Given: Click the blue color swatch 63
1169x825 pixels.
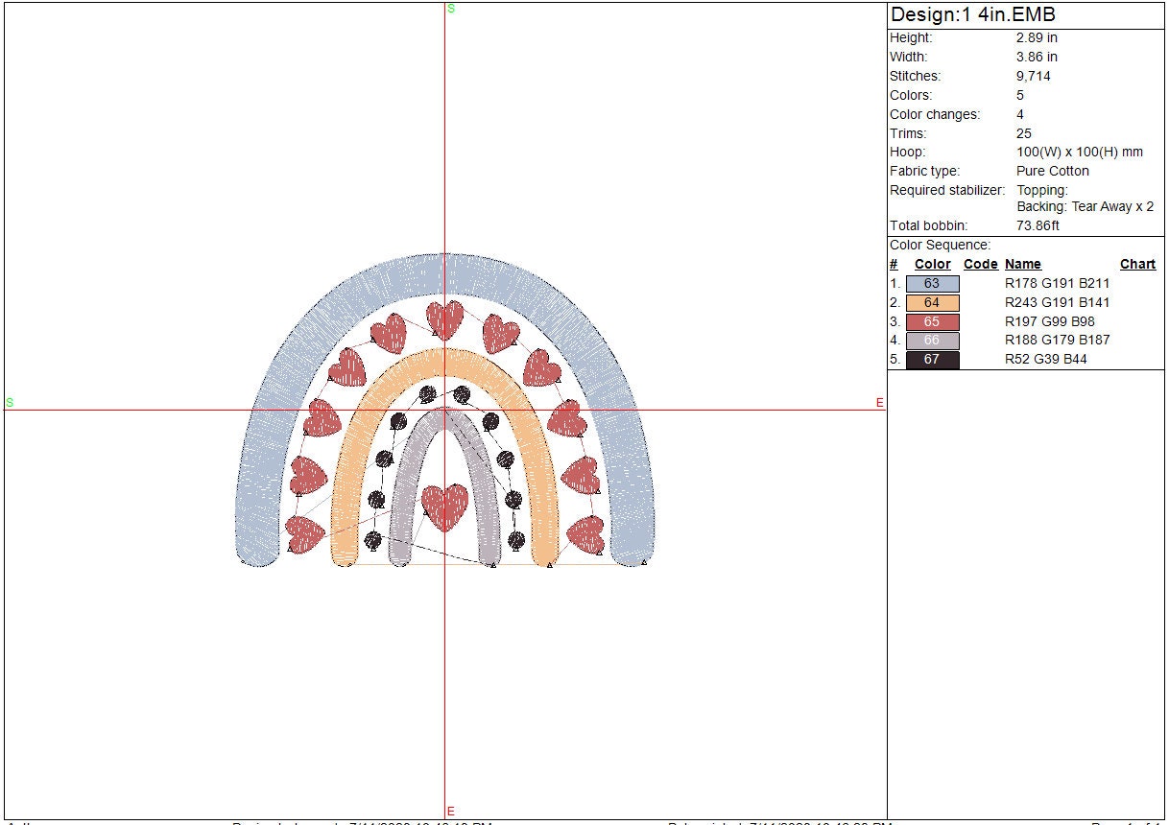Looking at the screenshot, I should tap(932, 284).
